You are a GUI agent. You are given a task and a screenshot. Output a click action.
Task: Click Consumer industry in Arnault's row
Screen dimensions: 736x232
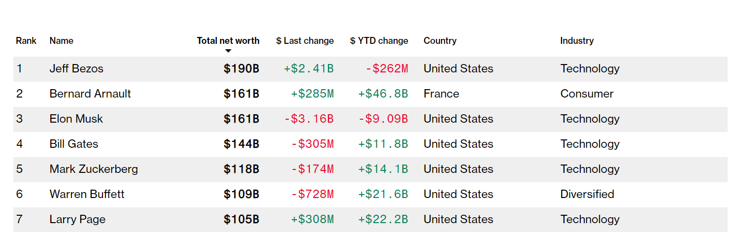(x=587, y=94)
